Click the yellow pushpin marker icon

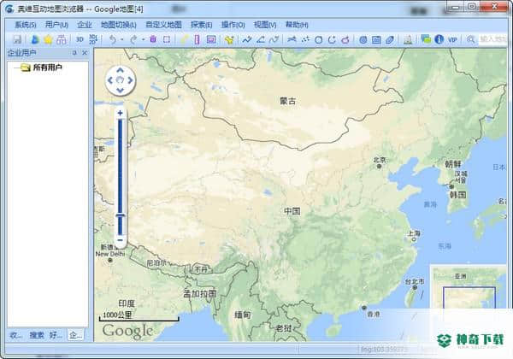[x=229, y=40]
